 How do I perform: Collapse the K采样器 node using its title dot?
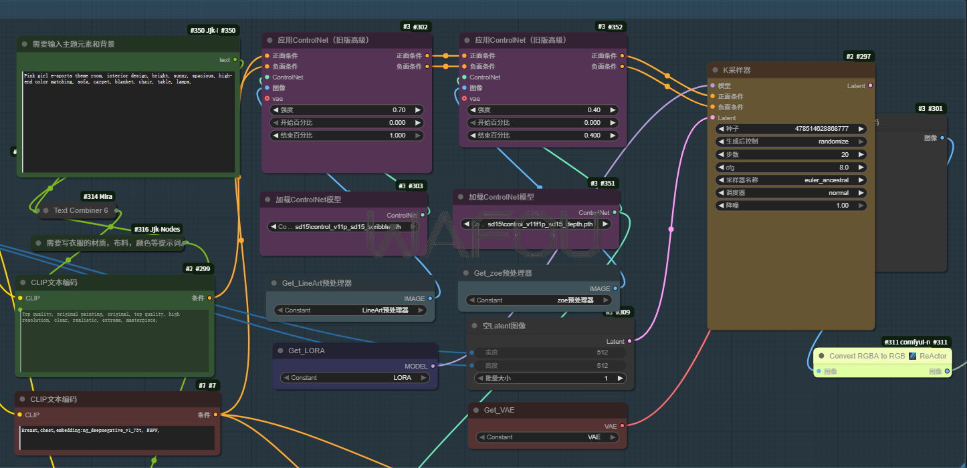[715, 70]
